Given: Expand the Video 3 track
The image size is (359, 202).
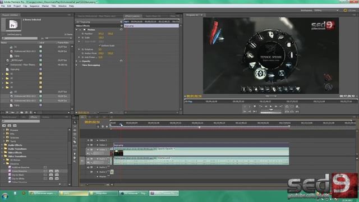Looking at the screenshot, I should [x=97, y=140].
